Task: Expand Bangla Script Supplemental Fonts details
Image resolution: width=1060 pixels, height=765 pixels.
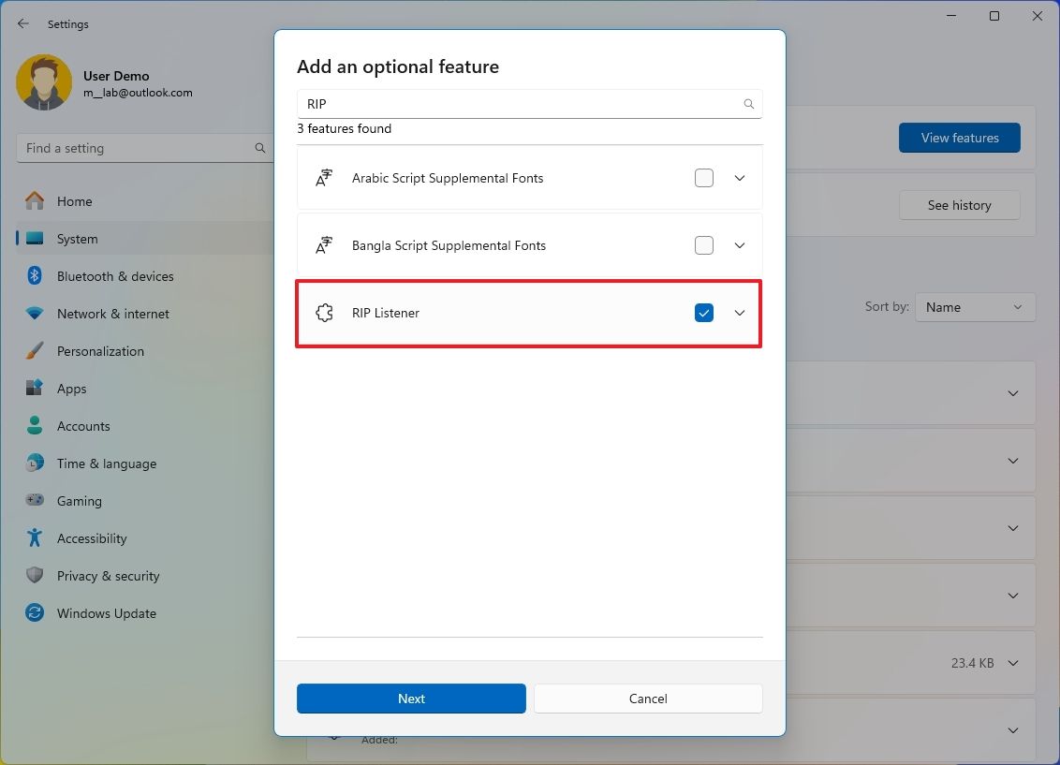Action: click(740, 245)
